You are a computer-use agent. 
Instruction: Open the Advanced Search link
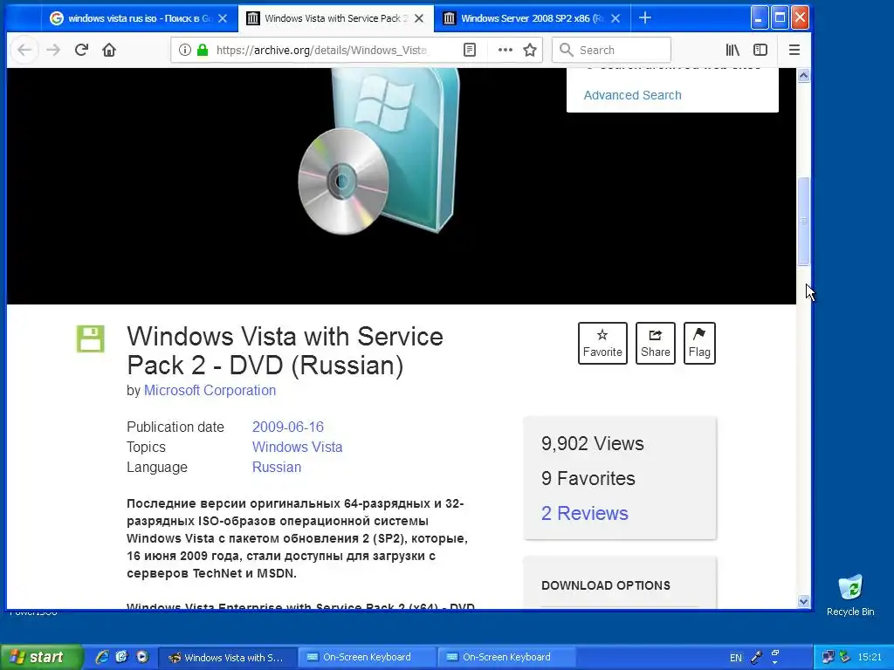point(632,95)
